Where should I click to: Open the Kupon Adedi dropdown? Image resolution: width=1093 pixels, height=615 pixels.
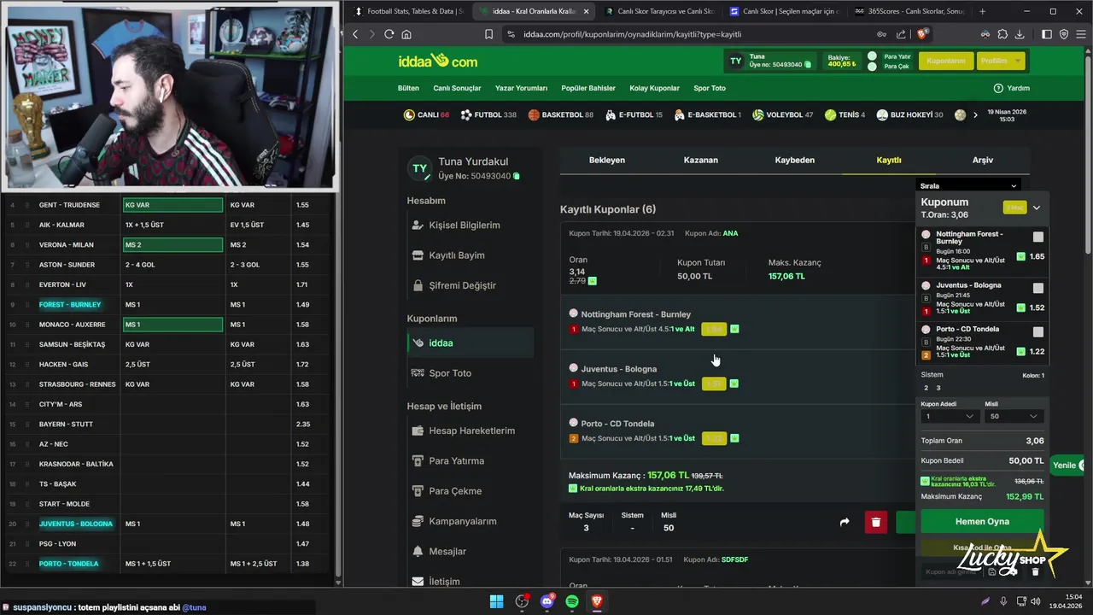click(950, 416)
